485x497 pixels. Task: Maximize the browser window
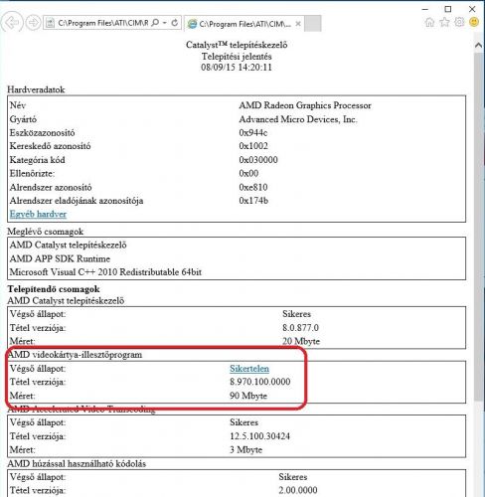tap(448, 9)
